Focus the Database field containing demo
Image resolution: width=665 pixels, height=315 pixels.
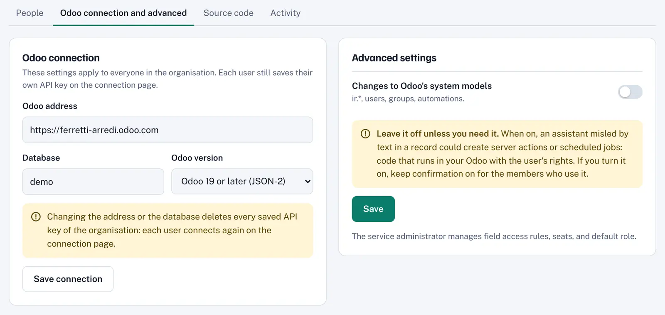pos(93,182)
